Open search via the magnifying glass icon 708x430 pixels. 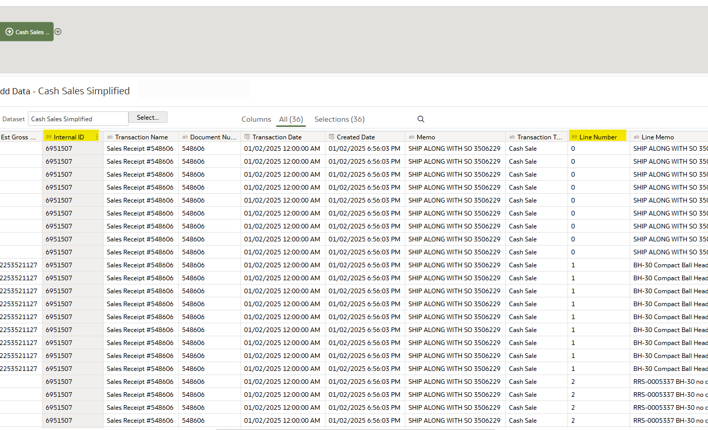[x=420, y=119]
